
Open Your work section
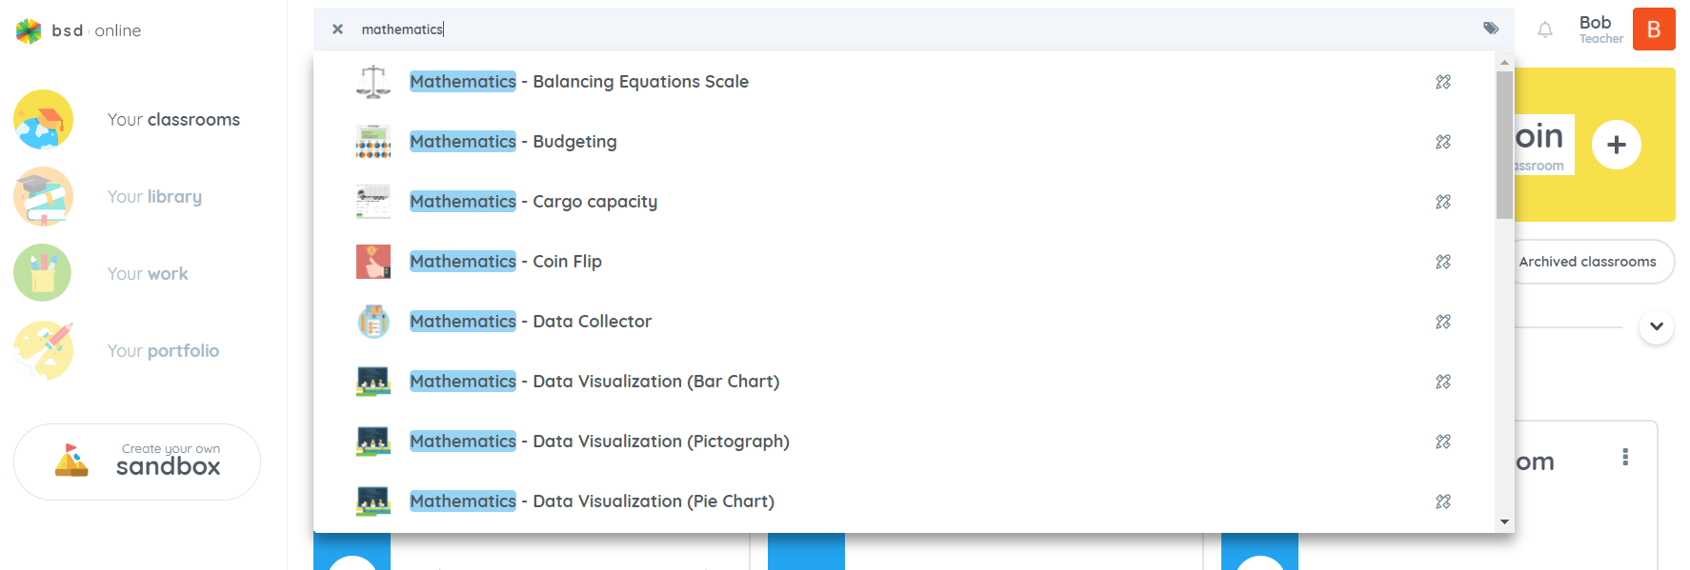[101, 274]
